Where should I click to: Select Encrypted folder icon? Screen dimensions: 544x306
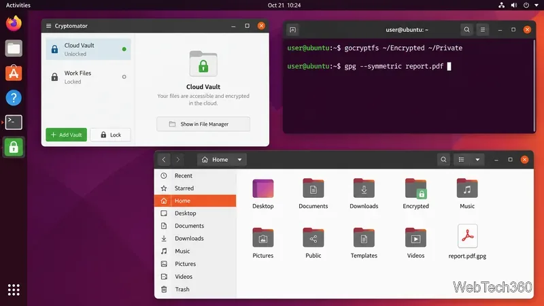[415, 188]
